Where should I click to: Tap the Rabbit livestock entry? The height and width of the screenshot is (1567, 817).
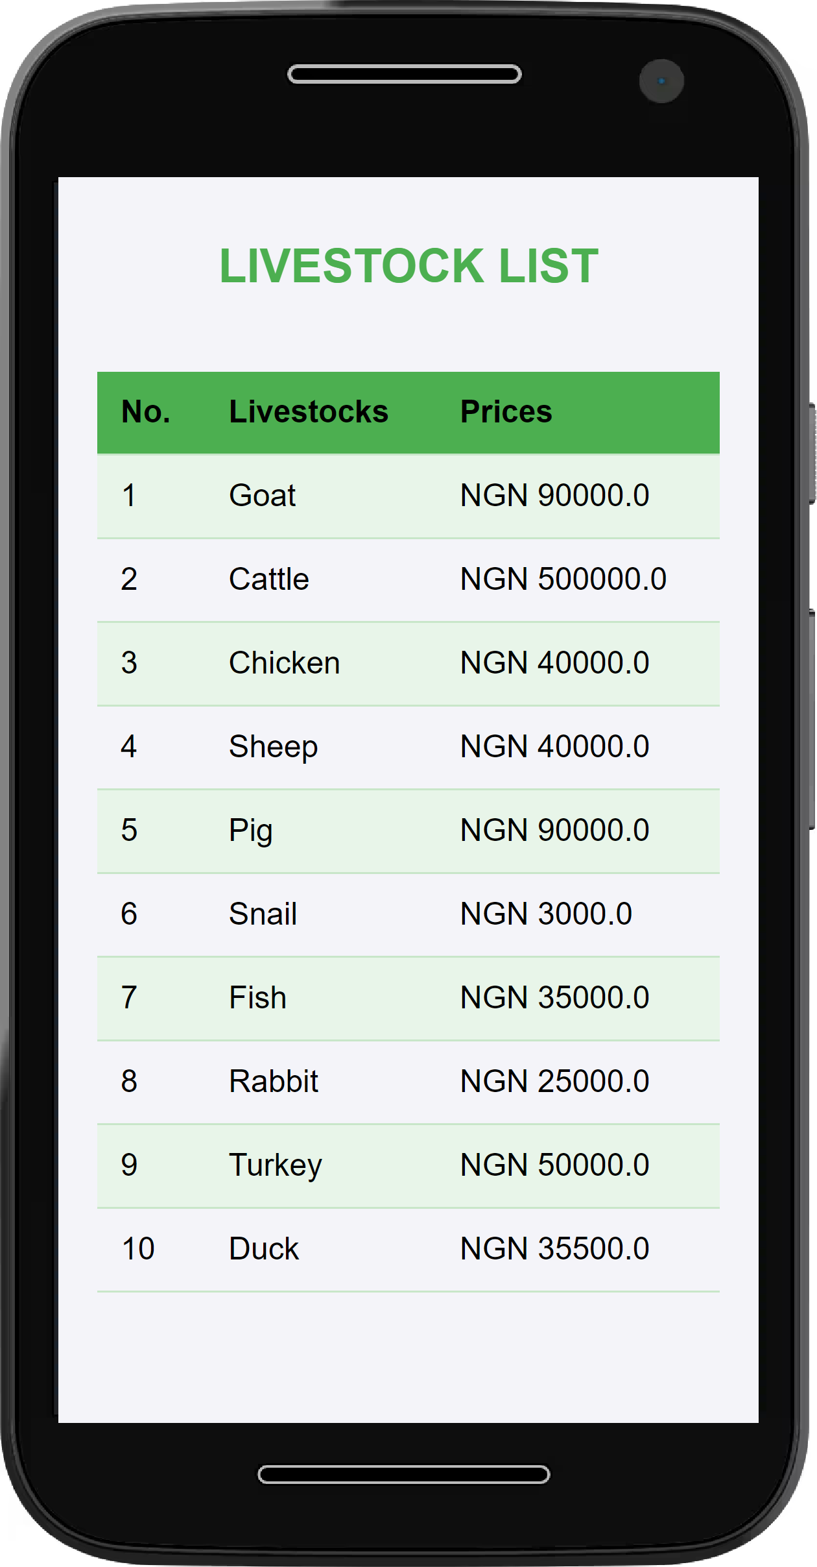coord(273,1082)
